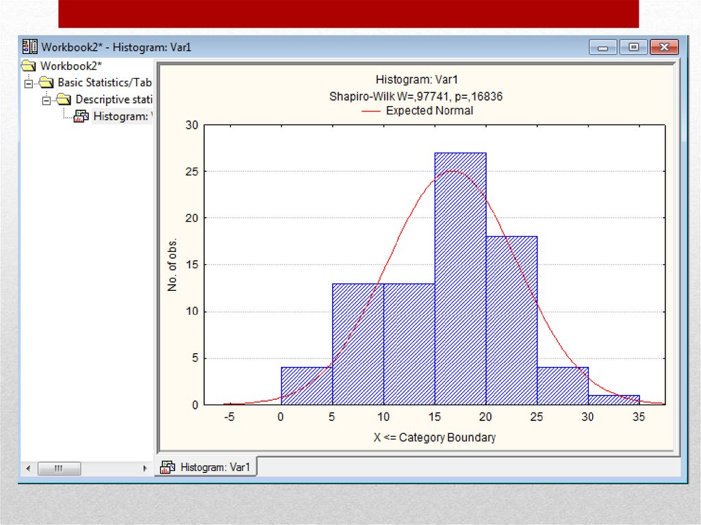Select the Workbook2* root tree label
This screenshot has width=701, height=525.
71,66
